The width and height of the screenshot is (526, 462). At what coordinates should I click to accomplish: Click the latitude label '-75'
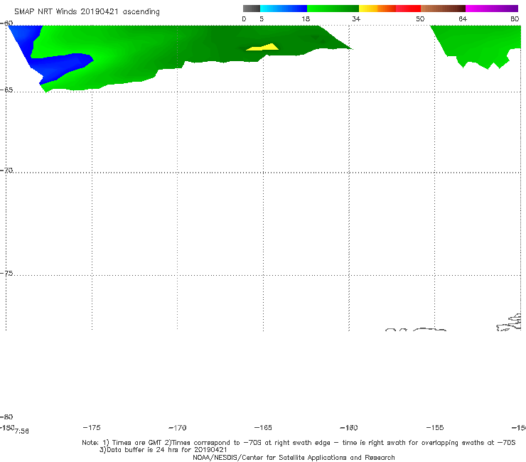(6, 274)
